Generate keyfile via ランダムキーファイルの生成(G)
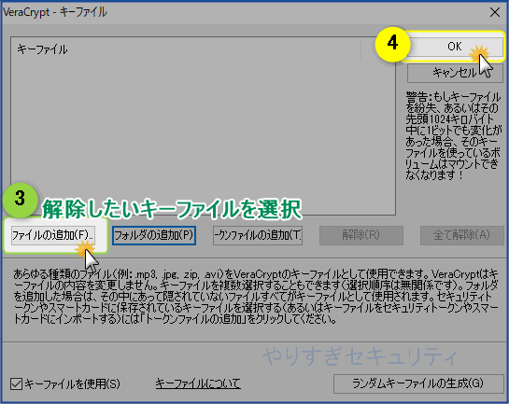 (x=418, y=383)
